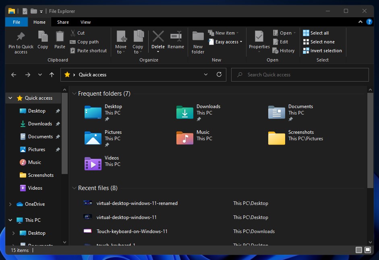Click the Properties checkmark icon
Screen dimensions: 379x260
coord(259,37)
